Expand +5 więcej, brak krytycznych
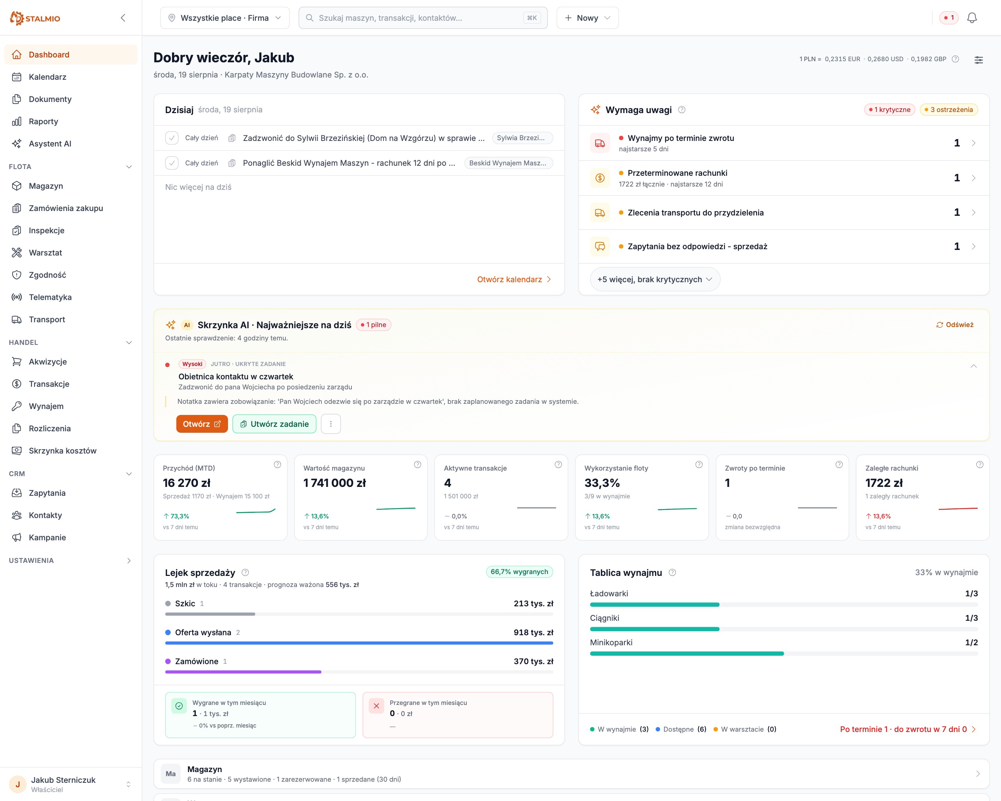Screen dimensions: 1001x801 click(x=655, y=279)
